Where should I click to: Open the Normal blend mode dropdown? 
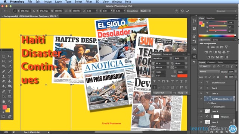pos(209,71)
